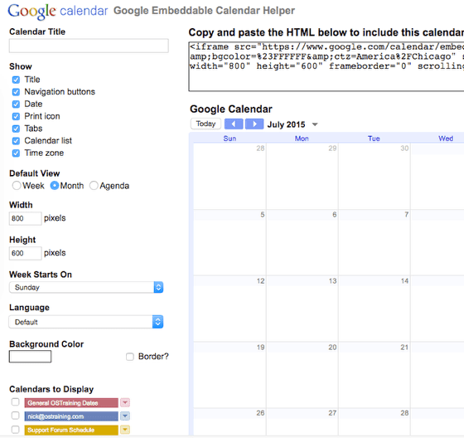Toggle the Navigation buttons checkbox

16,92
